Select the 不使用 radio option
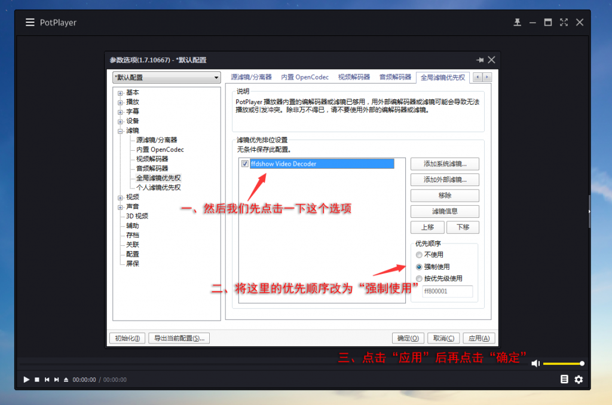 tap(419, 255)
